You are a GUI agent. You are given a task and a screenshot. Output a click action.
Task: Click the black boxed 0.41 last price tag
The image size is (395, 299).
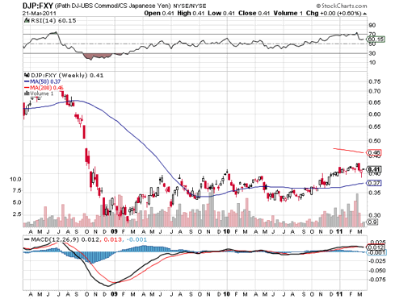click(374, 169)
